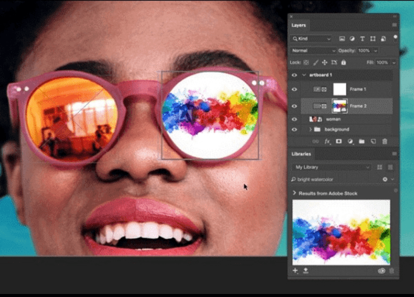
Task: Open the My Library dropdown
Action: [x=332, y=167]
